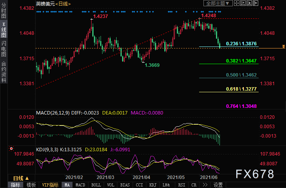Click the D:23.0184 value

click(96, 150)
